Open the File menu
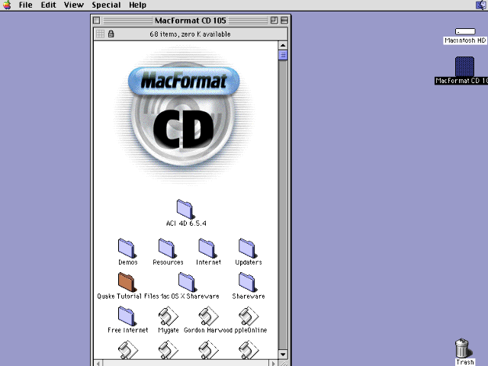 (x=25, y=5)
